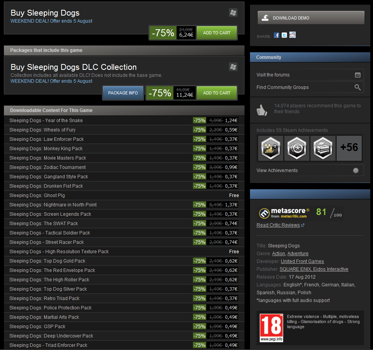Click the Adventure genre link
373x350 pixels.
298,254
